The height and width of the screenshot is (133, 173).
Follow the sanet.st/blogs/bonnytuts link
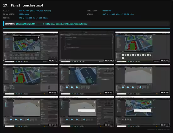(66, 24)
